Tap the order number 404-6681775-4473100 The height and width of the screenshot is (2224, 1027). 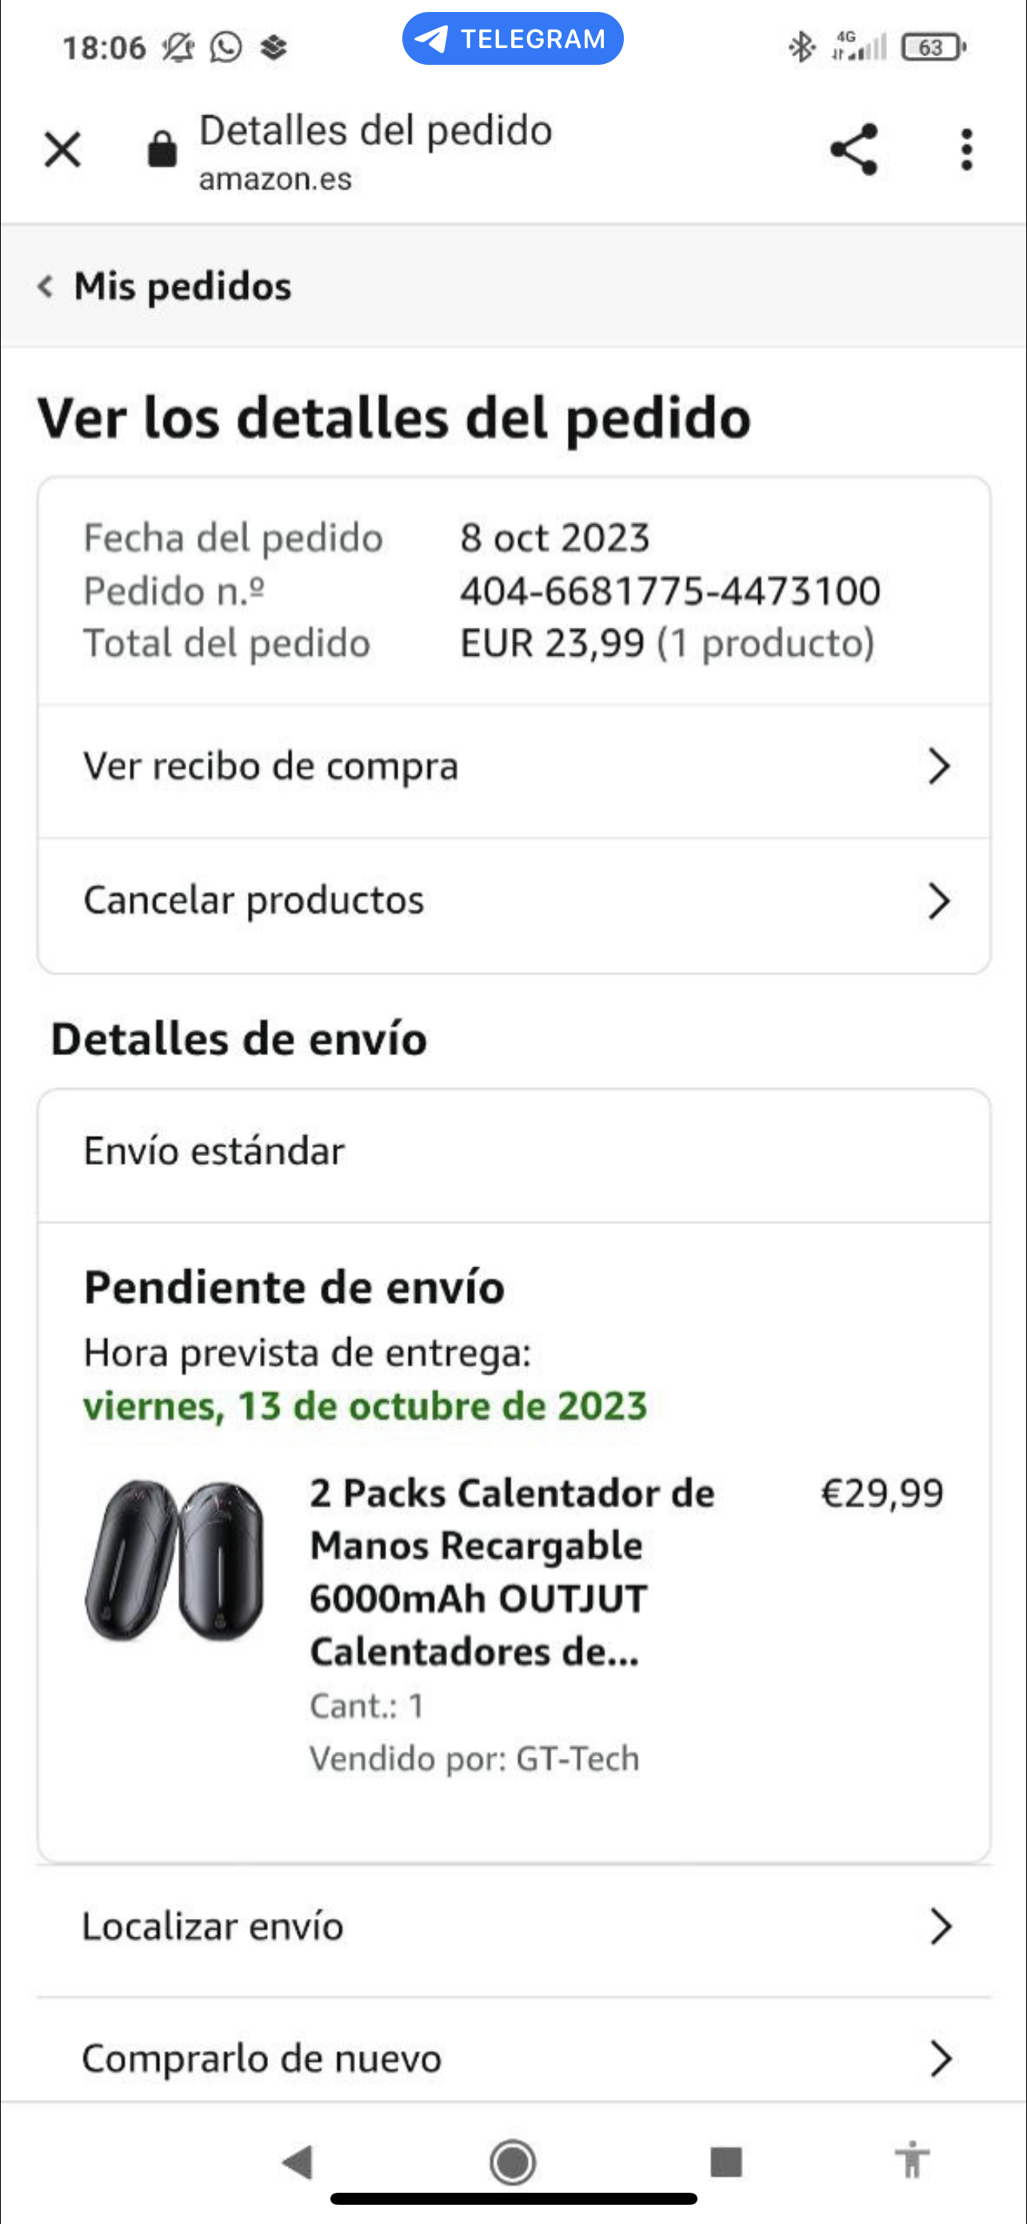[669, 592]
